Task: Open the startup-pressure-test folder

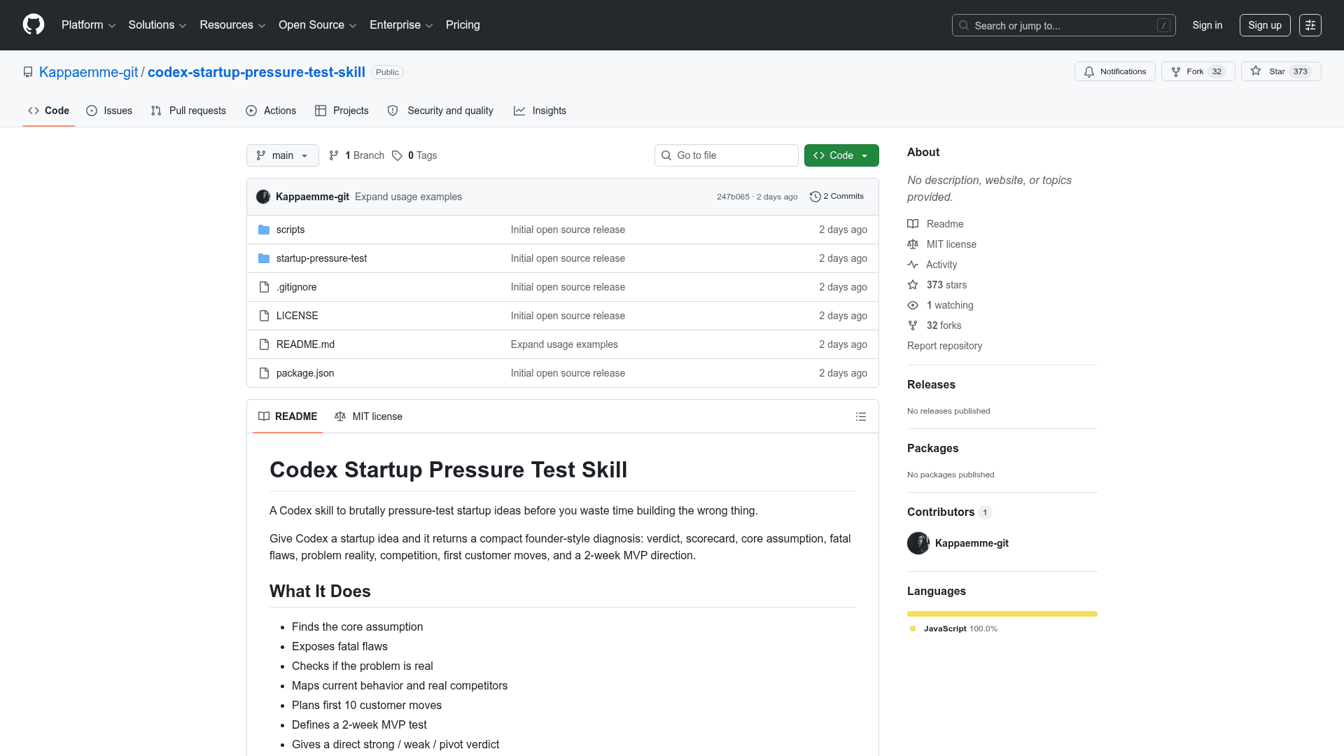Action: (x=321, y=258)
